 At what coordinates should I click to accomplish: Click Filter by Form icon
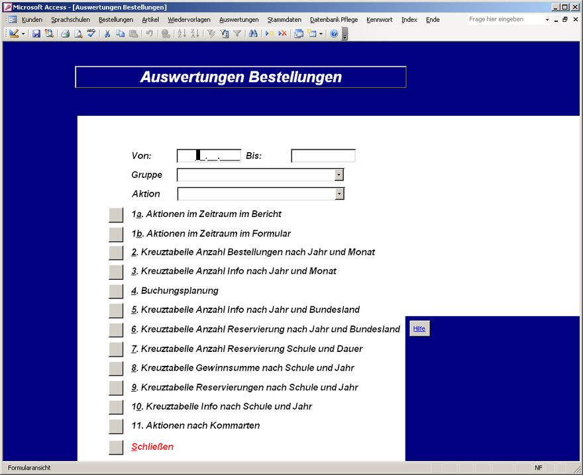click(224, 34)
